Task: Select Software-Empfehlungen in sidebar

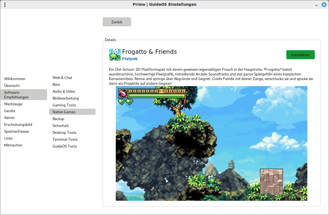Action: click(x=24, y=95)
